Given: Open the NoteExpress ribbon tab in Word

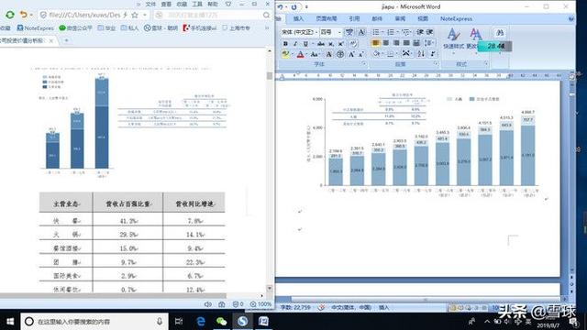Looking at the screenshot, I should pyautogui.click(x=456, y=18).
